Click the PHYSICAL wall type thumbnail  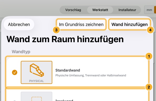[37, 72]
